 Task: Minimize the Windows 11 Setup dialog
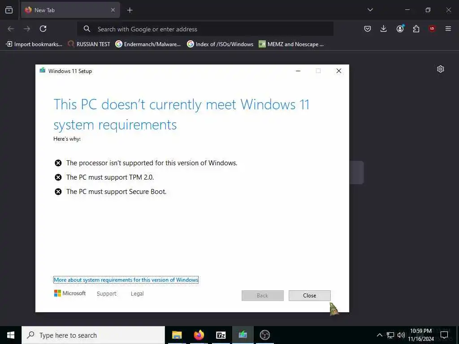click(298, 71)
